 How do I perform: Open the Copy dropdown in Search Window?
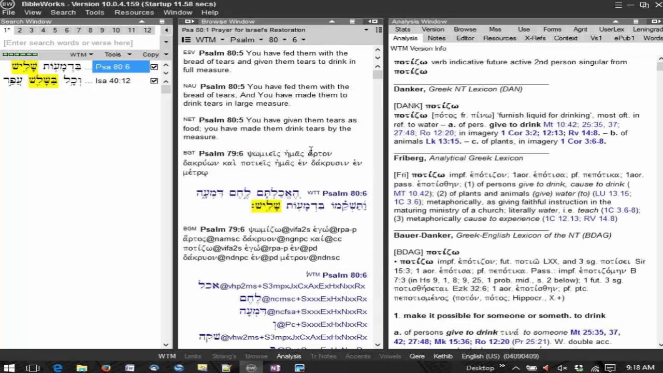click(154, 54)
